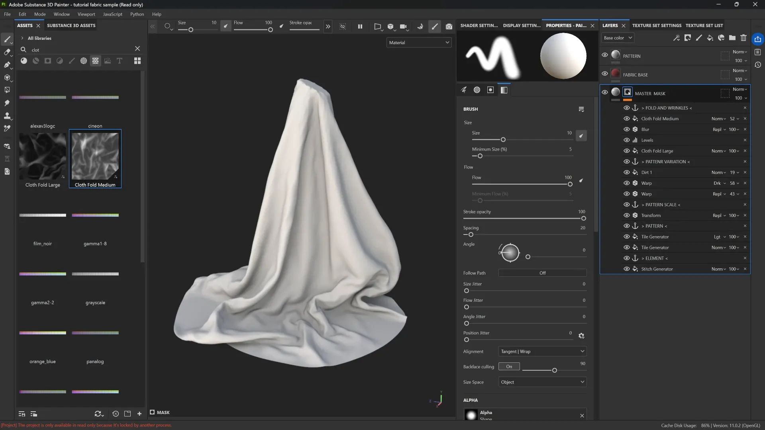Click the delete layer trash icon
Viewport: 765px width, 430px height.
click(743, 38)
